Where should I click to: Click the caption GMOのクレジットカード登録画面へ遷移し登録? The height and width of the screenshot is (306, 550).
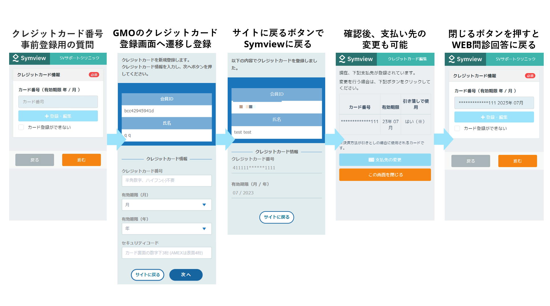pos(165,39)
